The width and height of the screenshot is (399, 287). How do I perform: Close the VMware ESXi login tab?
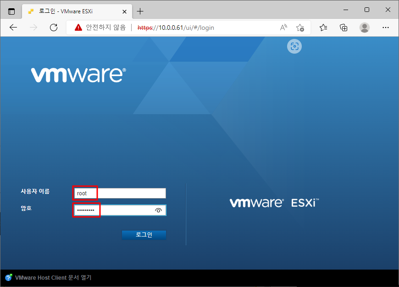pyautogui.click(x=124, y=12)
